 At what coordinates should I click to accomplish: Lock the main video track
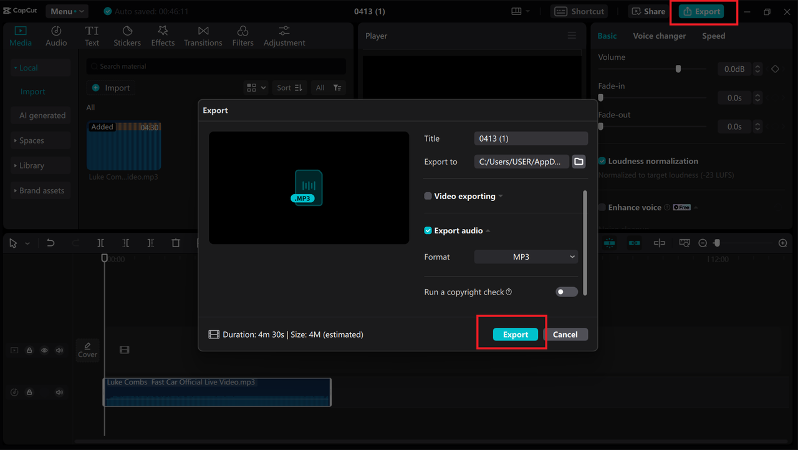29,350
